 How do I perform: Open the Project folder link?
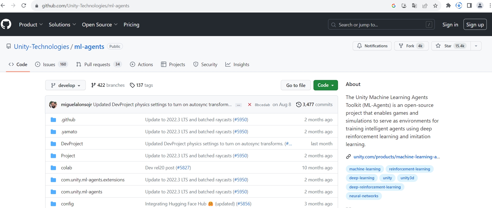point(68,156)
